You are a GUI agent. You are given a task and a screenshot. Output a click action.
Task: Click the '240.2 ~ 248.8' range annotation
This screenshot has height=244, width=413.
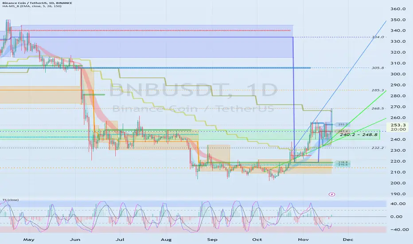click(358, 135)
